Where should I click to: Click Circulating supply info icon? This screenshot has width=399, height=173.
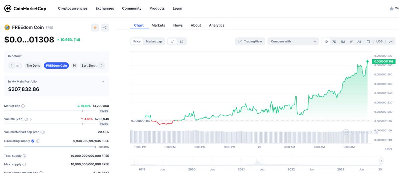coord(38,141)
